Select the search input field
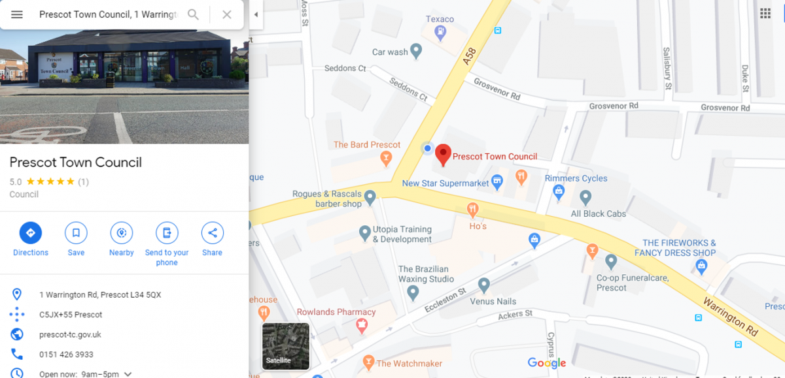Screen dimensions: 785x378 click(109, 14)
